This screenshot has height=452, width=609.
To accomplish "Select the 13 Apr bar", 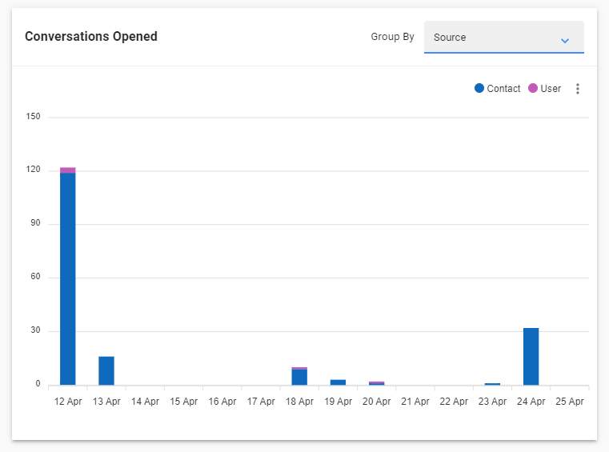I will pos(106,370).
